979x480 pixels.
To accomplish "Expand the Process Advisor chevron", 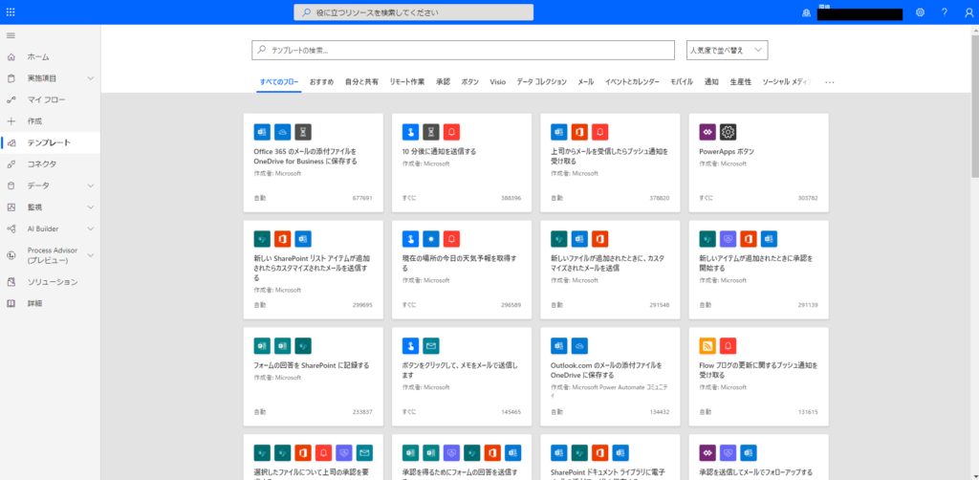I will tap(91, 255).
